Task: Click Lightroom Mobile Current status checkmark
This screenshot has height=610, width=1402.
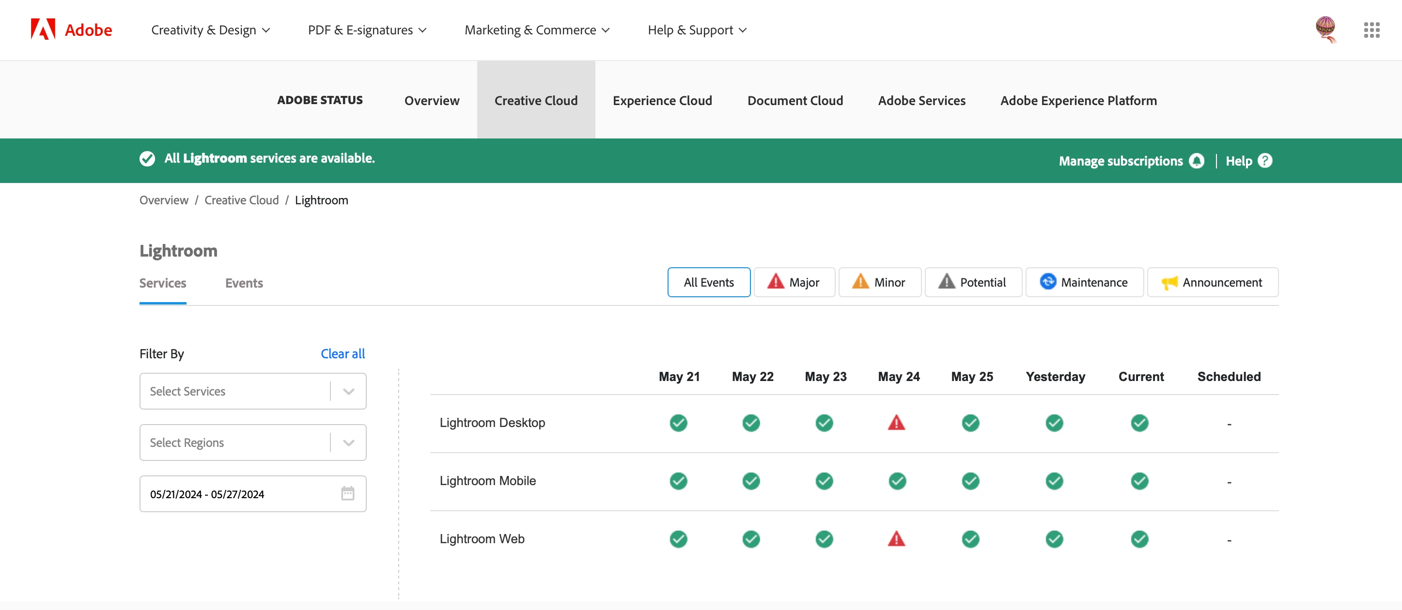Action: 1139,481
